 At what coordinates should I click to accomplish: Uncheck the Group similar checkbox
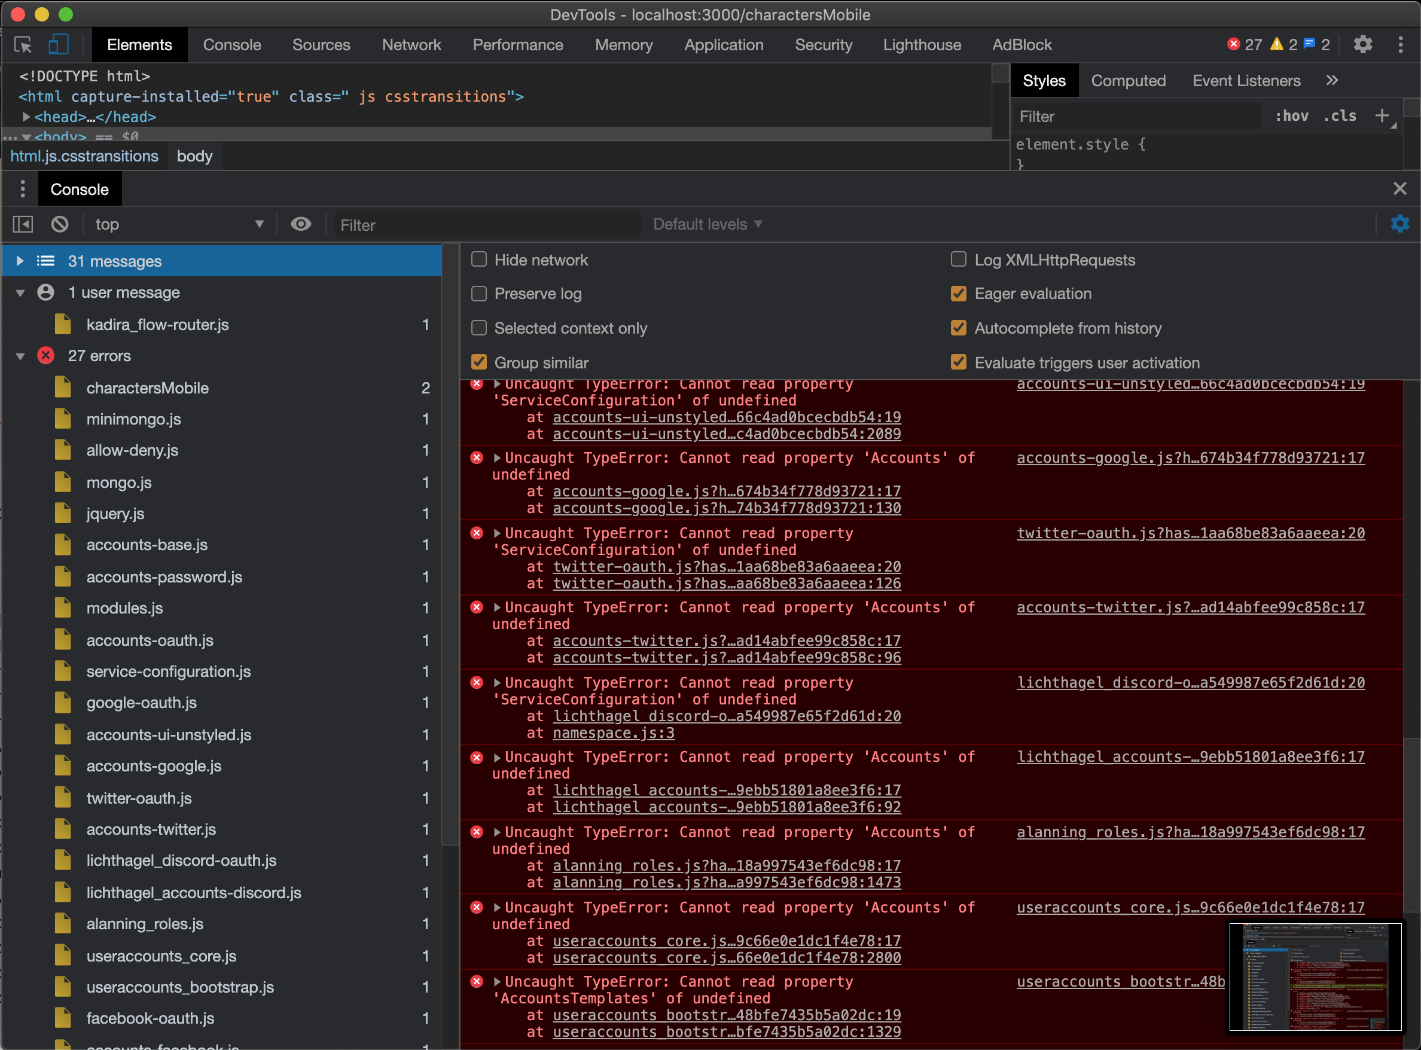point(479,362)
